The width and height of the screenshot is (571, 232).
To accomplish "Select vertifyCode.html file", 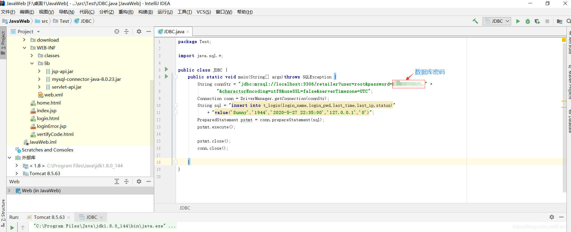I will pos(52,134).
